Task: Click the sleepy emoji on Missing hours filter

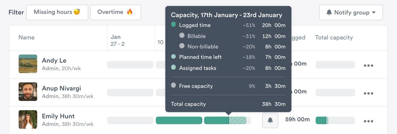Action: pos(77,12)
